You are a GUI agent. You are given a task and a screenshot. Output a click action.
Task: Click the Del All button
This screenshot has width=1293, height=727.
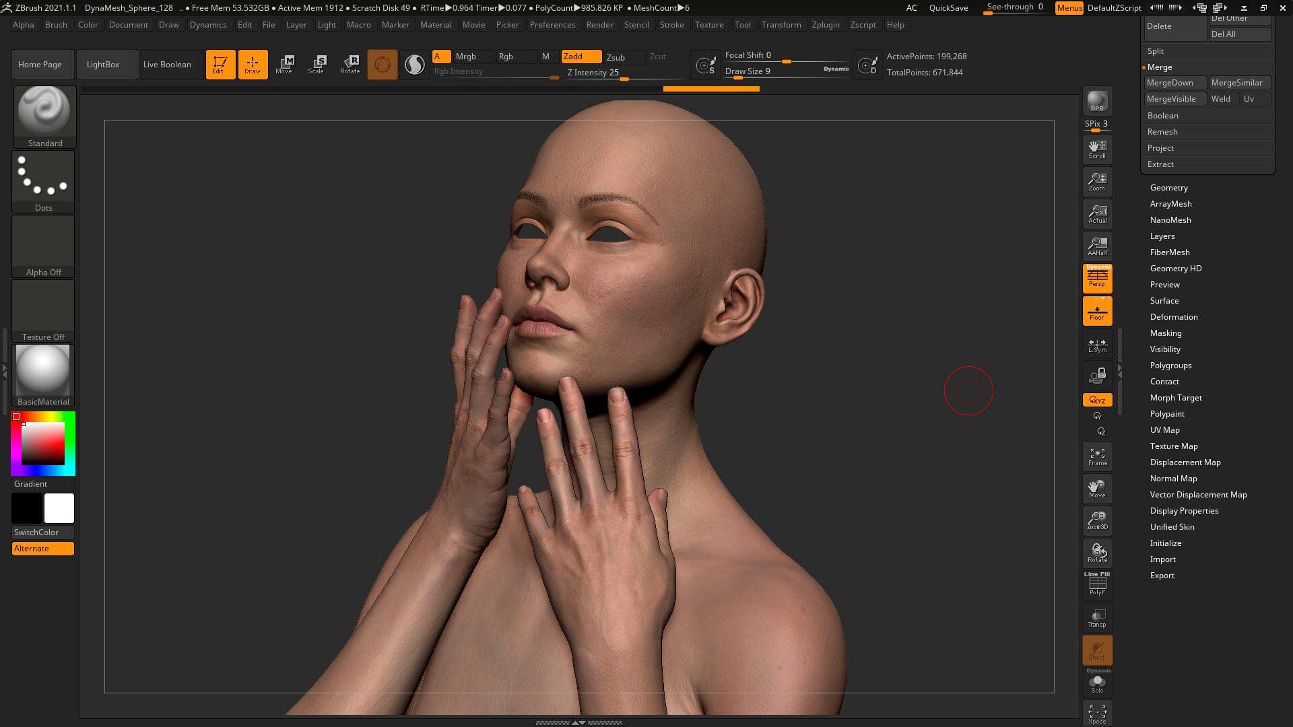pyautogui.click(x=1240, y=34)
